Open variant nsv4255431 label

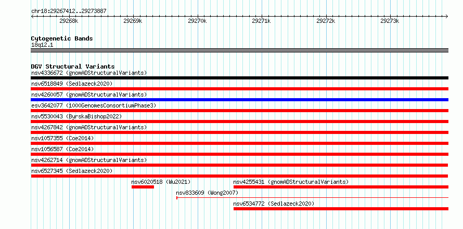[x=291, y=182]
